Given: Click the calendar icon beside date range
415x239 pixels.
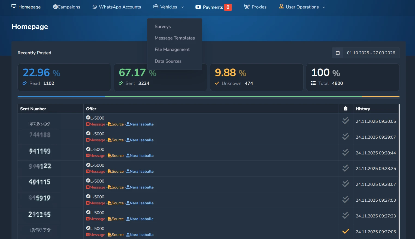Looking at the screenshot, I should [338, 53].
